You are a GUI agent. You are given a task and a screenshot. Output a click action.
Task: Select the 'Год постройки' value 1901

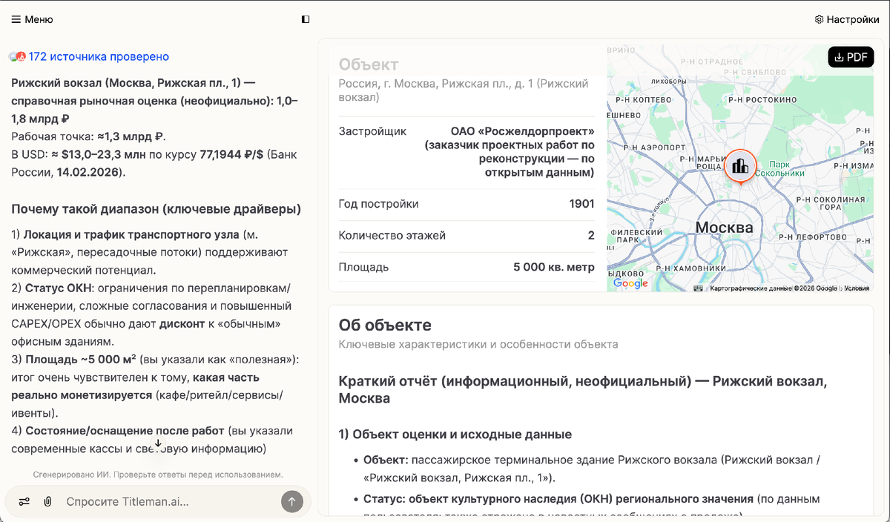tap(581, 204)
